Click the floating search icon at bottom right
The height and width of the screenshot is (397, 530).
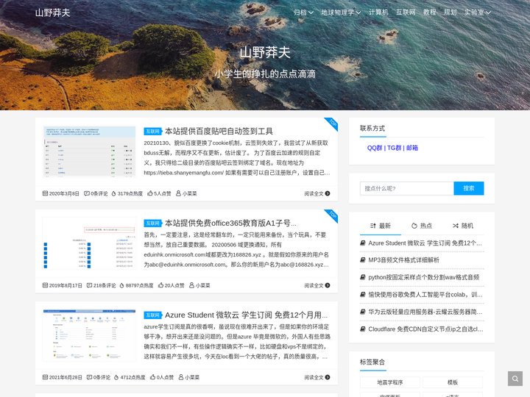[x=515, y=379]
